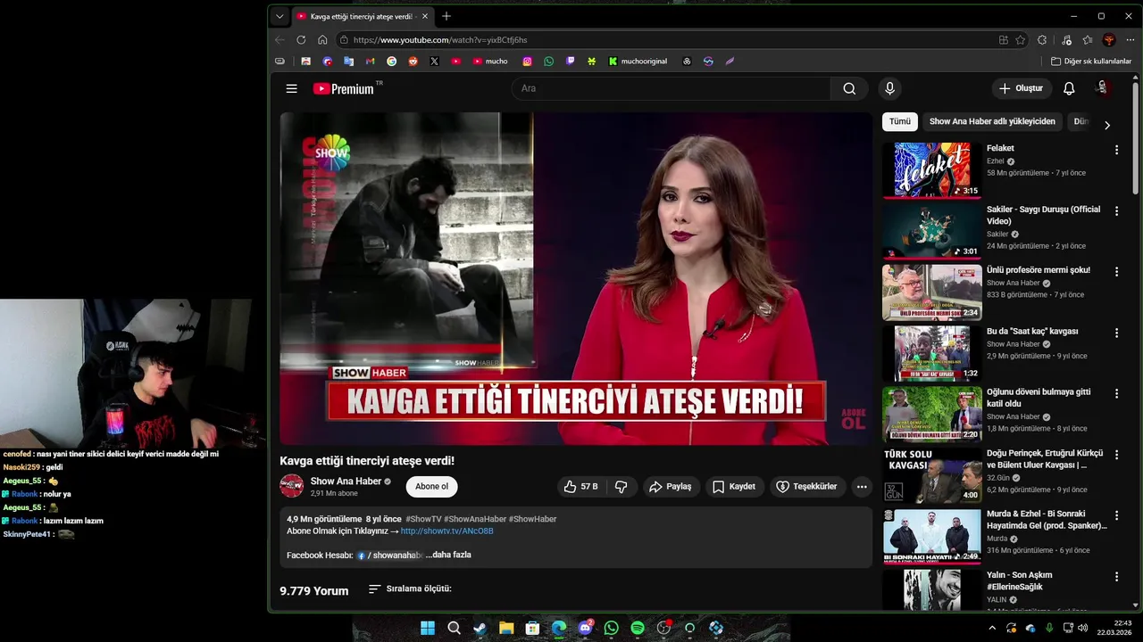Add this page to favorites star
Viewport: 1143px width, 642px height.
click(1021, 40)
